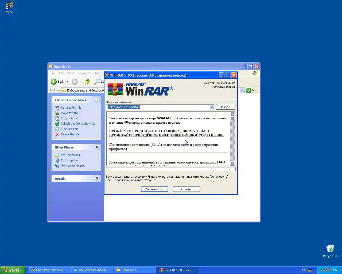
Task: Click the My Documents folder icon
Action: tap(57, 155)
